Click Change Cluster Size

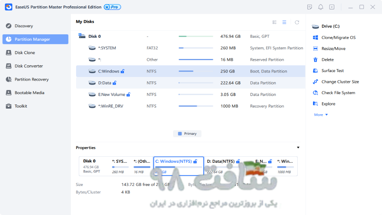(x=340, y=82)
